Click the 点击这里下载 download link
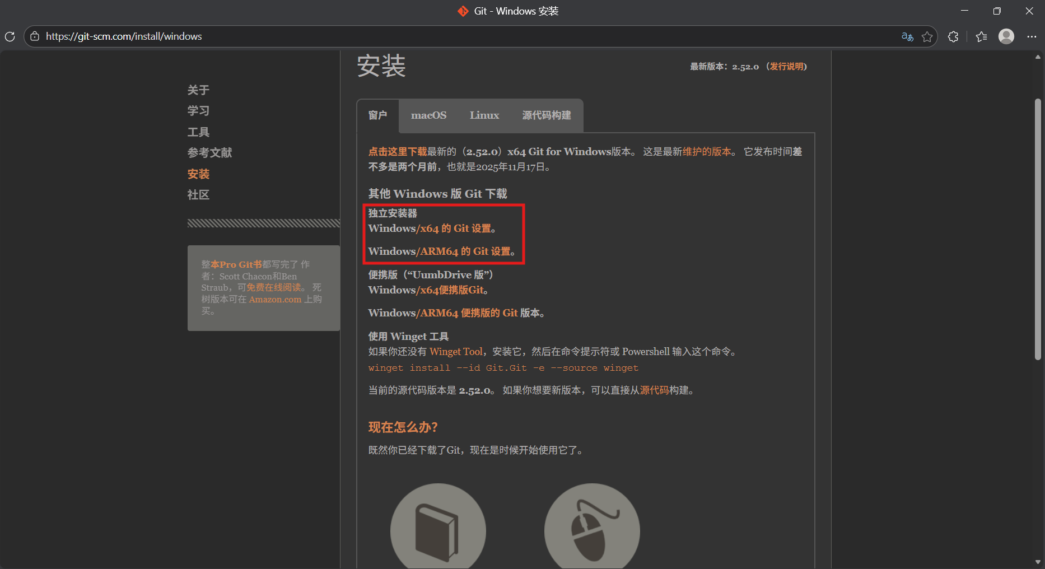1045x569 pixels. 396,151
